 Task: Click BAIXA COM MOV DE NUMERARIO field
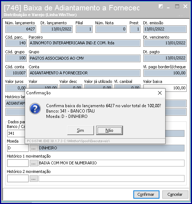[112, 163]
